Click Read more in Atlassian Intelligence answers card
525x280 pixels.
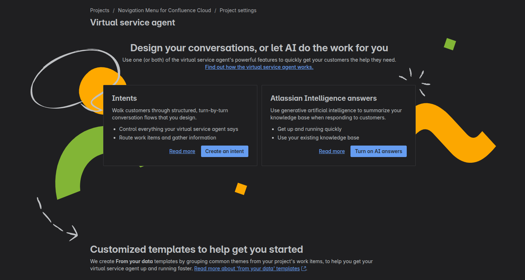tap(332, 151)
